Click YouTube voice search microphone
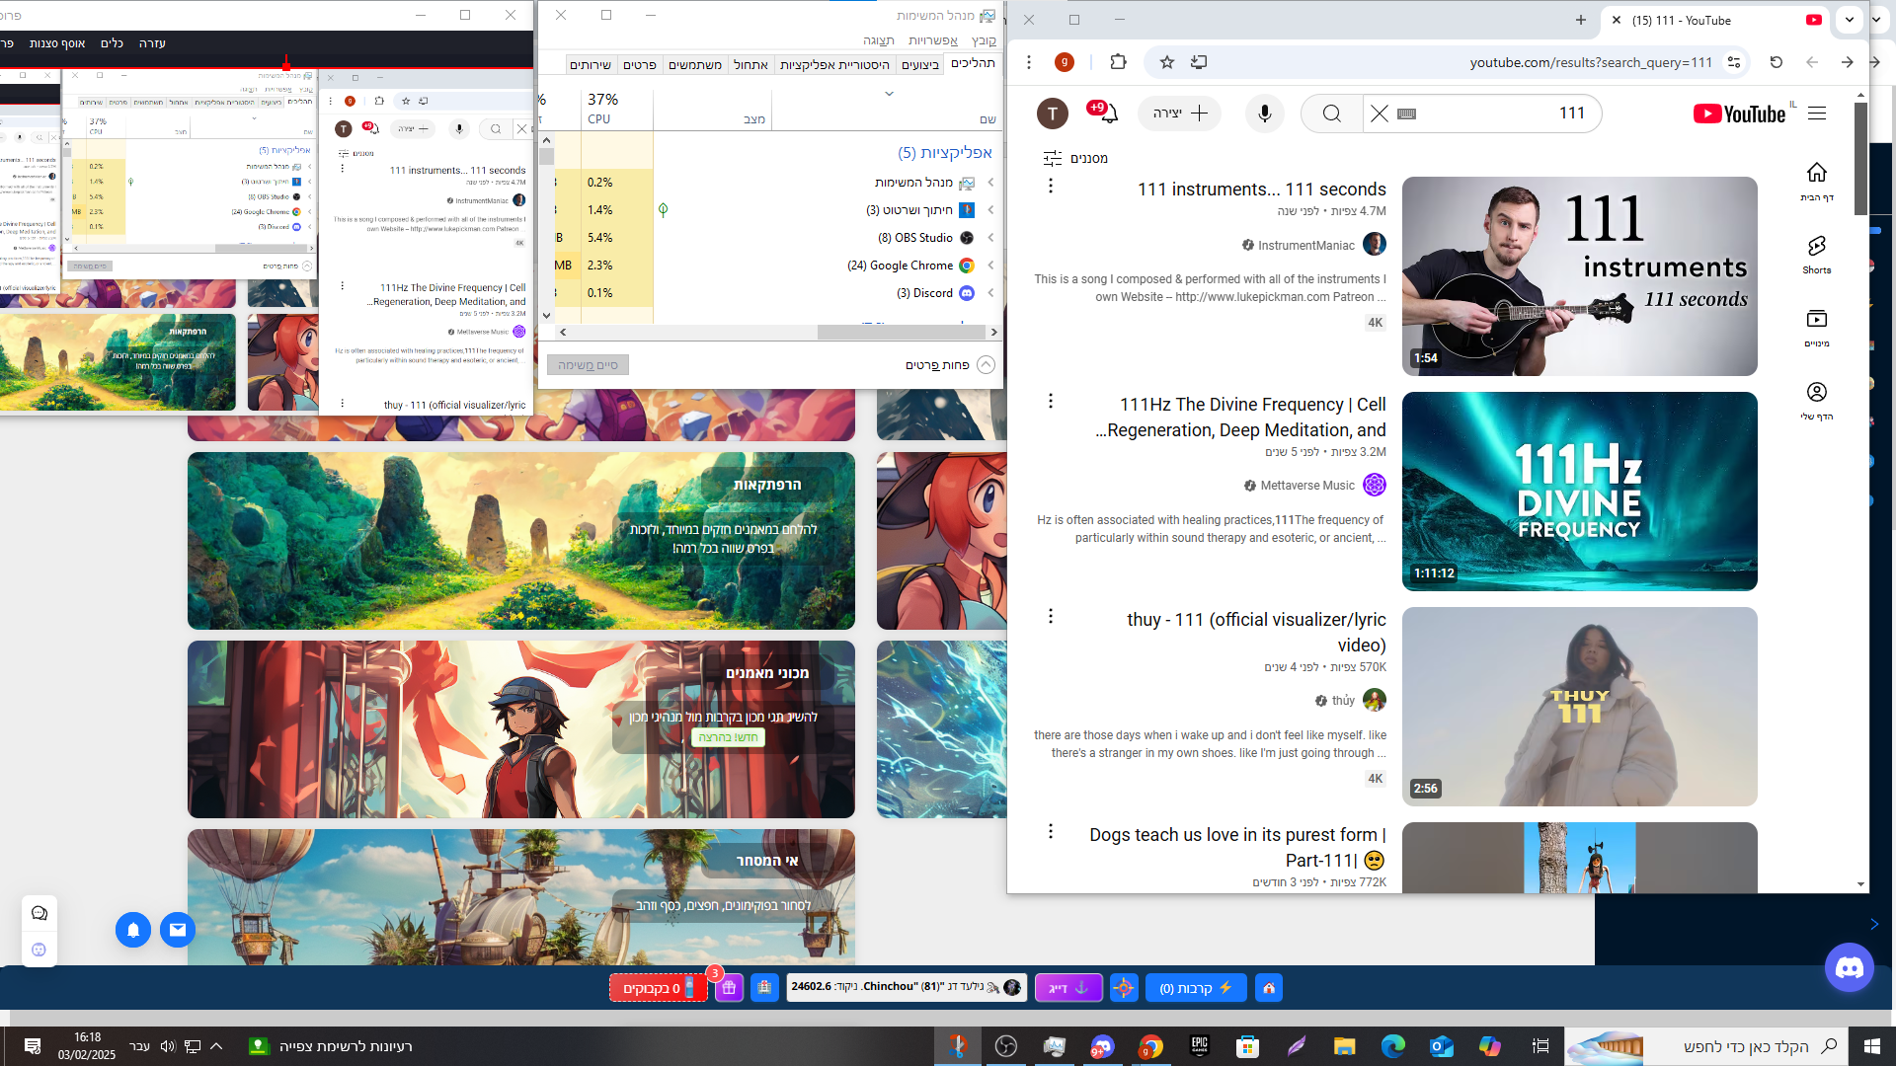The width and height of the screenshot is (1896, 1066). point(1264,114)
